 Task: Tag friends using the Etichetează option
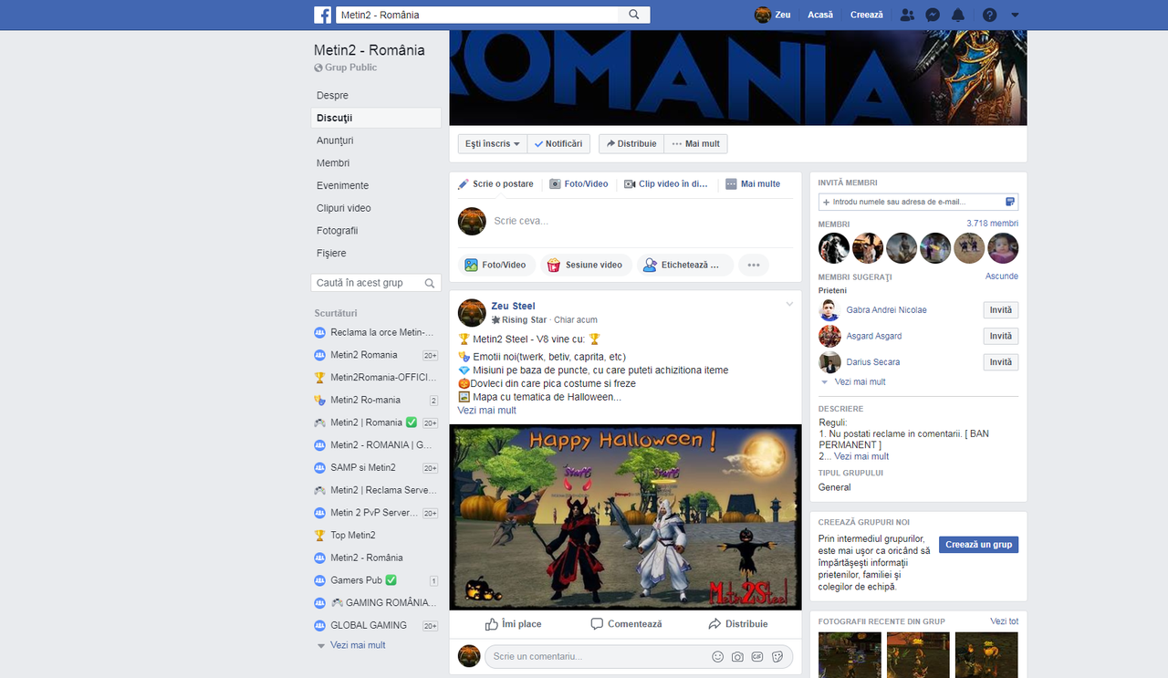(685, 264)
